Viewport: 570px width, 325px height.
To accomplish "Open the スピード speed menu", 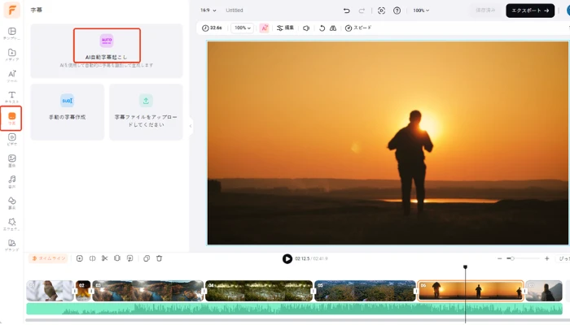I will (358, 28).
